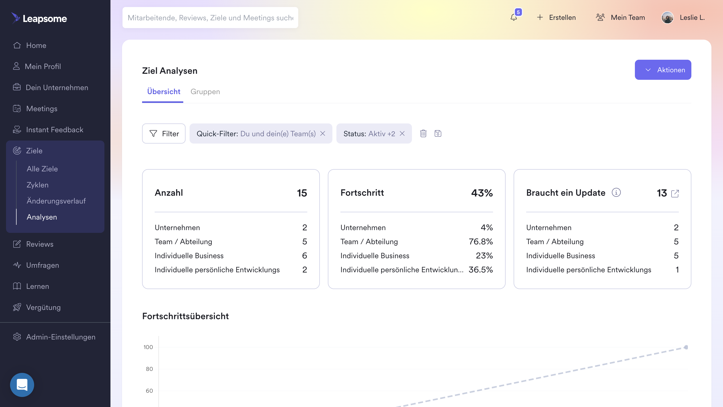723x407 pixels.
Task: Expand the Aktionen dropdown button
Action: pos(663,70)
